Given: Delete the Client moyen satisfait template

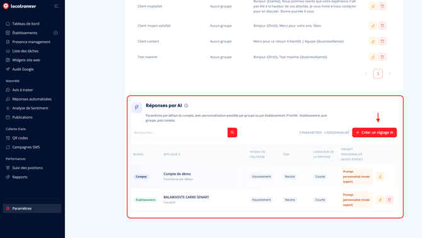Looking at the screenshot, I should 382,26.
